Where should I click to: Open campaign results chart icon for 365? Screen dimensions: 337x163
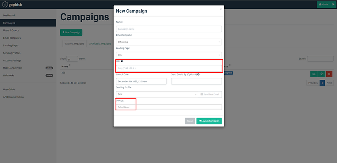point(314,74)
